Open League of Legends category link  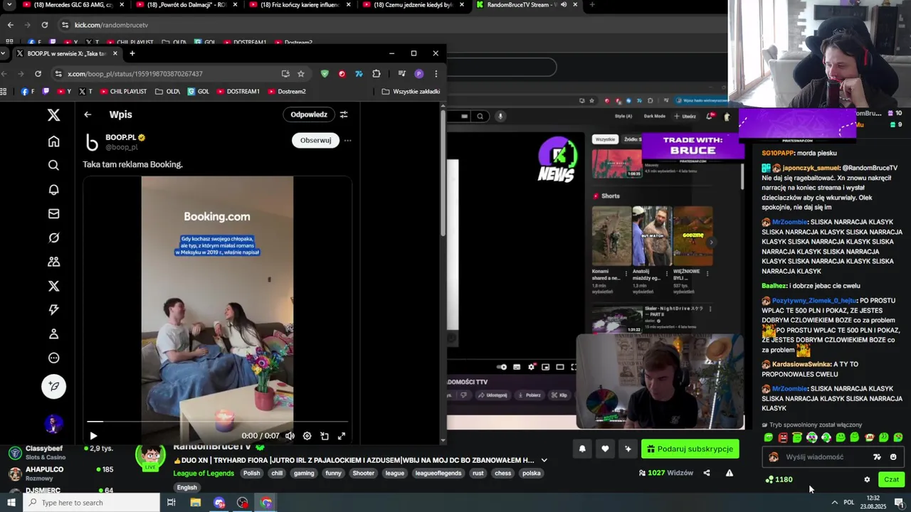coord(204,474)
